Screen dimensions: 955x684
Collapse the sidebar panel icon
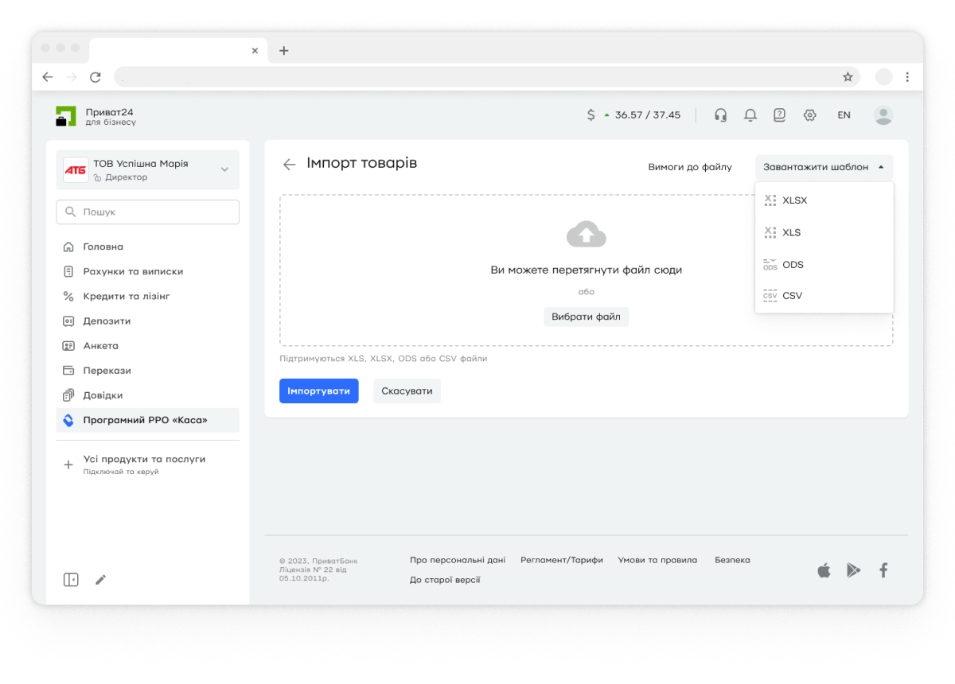tap(71, 580)
